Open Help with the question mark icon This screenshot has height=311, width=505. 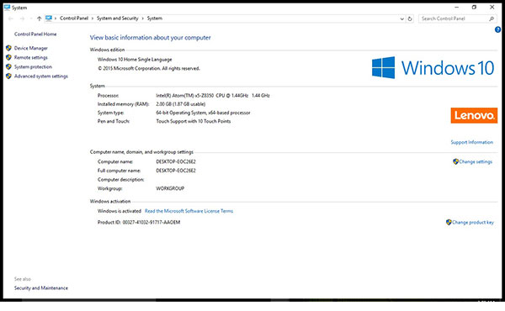pyautogui.click(x=497, y=29)
